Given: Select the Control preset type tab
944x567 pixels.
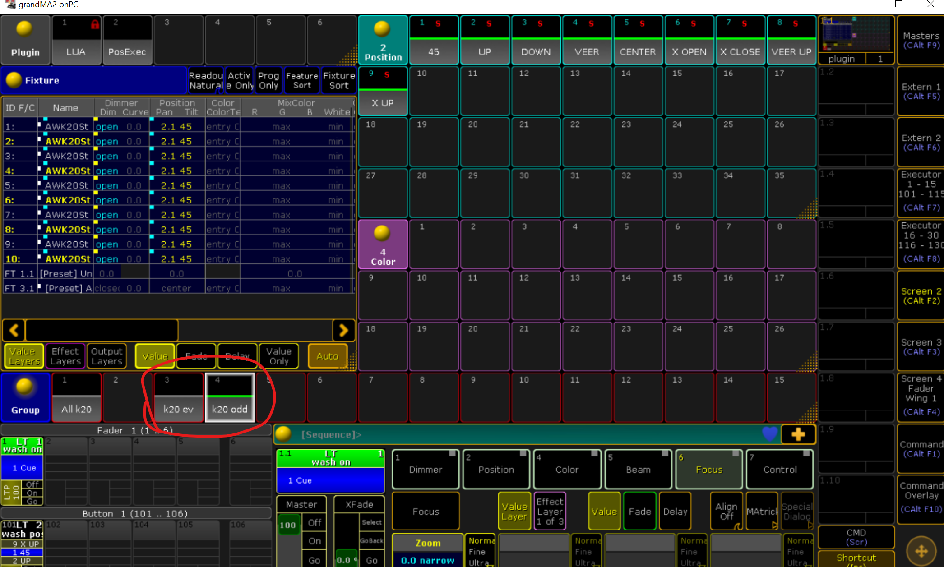Looking at the screenshot, I should tap(780, 470).
